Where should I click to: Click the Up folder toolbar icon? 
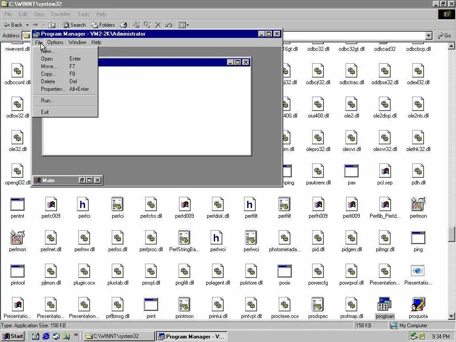pos(52,25)
